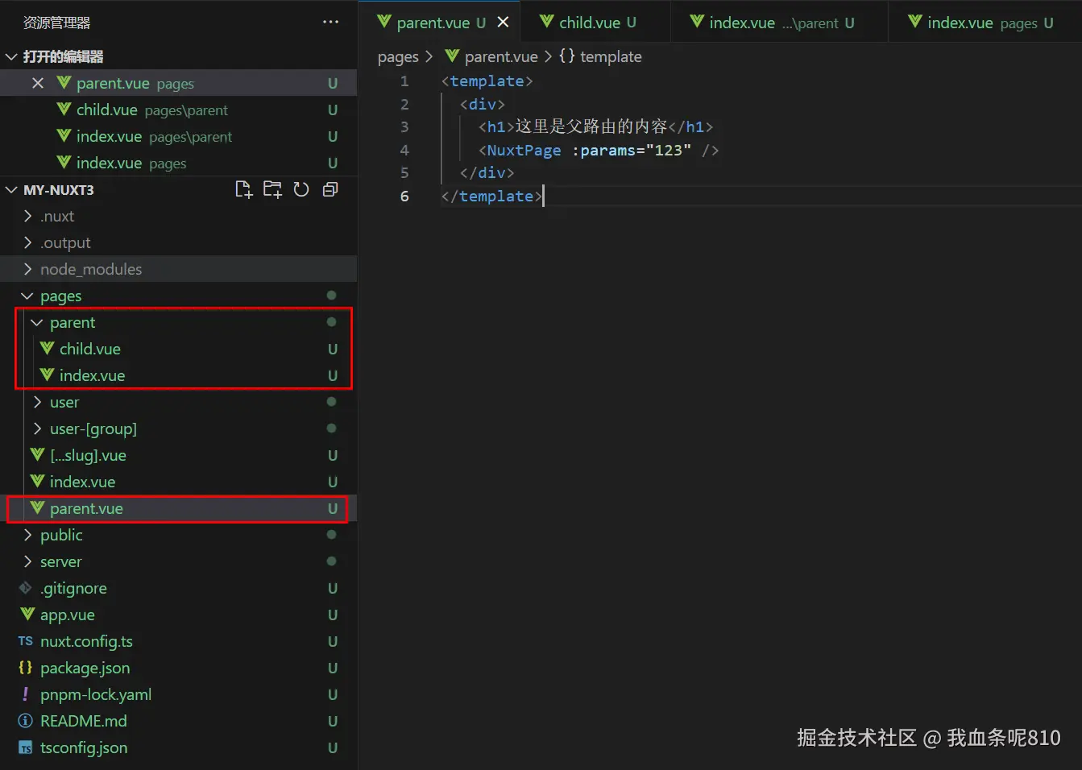Viewport: 1082px width, 770px height.
Task: Select the parent.vue editor tab
Action: (439, 22)
